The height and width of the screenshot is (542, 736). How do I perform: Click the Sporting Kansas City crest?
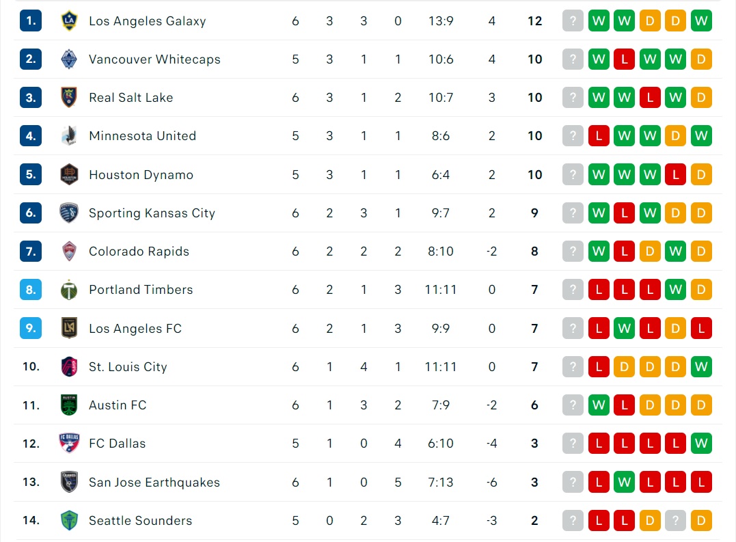point(69,213)
